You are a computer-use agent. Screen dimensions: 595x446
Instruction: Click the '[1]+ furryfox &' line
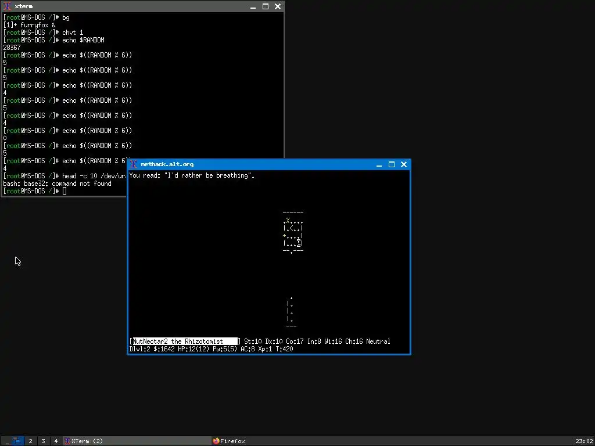pos(29,25)
